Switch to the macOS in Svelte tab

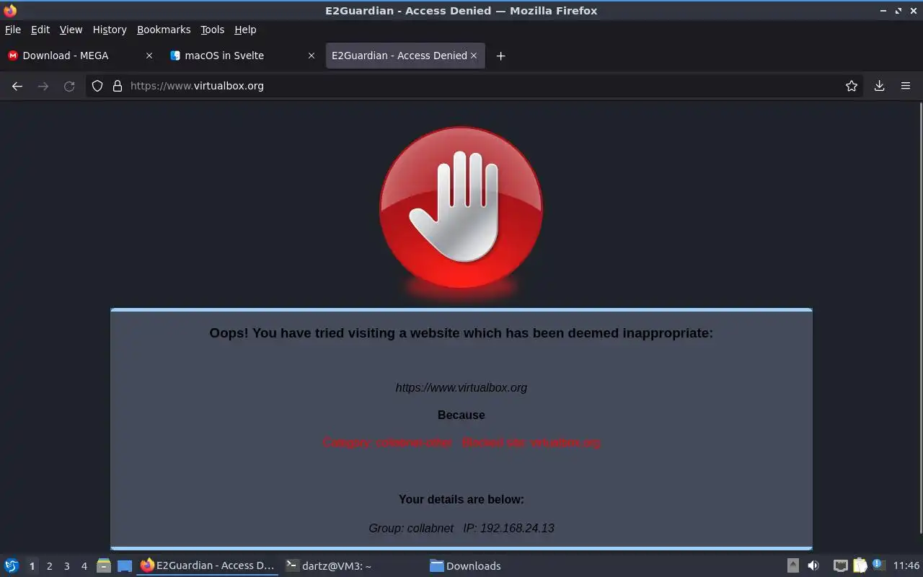tap(242, 56)
